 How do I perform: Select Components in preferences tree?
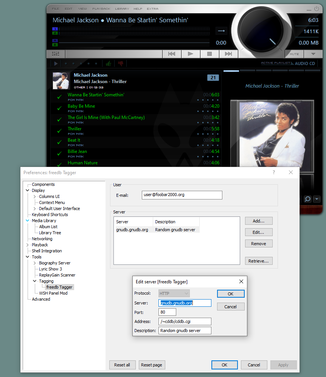43,184
